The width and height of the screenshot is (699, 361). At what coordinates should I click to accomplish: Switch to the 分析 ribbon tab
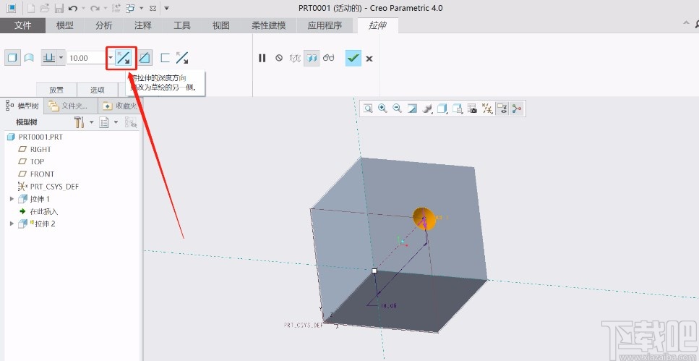click(x=104, y=25)
